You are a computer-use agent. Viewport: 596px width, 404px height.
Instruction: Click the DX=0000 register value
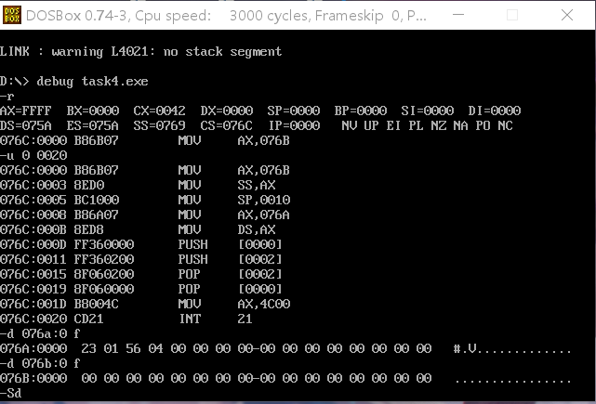227,111
